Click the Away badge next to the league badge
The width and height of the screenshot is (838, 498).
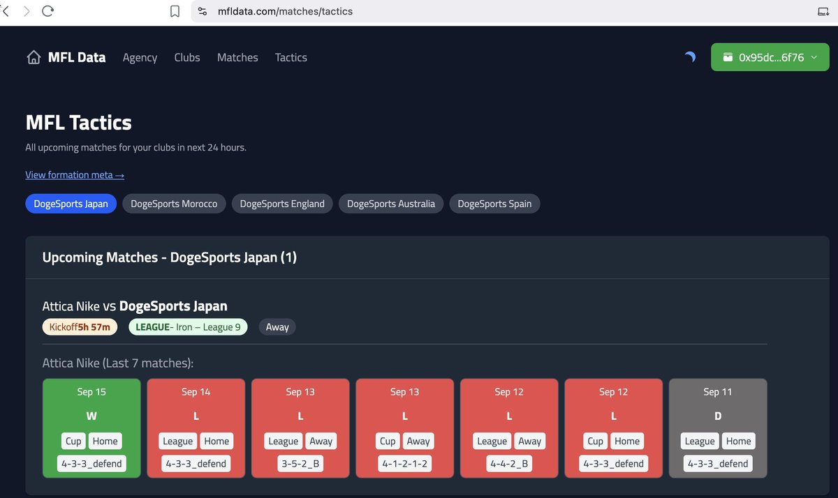[x=277, y=326]
